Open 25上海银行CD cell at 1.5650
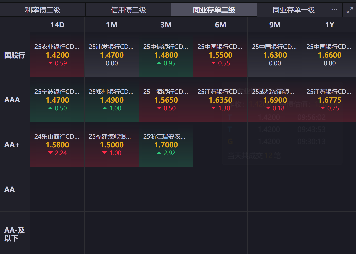This screenshot has width=356, height=254. 166,100
